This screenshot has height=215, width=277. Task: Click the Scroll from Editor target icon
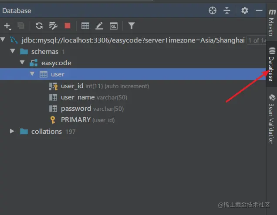point(213,10)
